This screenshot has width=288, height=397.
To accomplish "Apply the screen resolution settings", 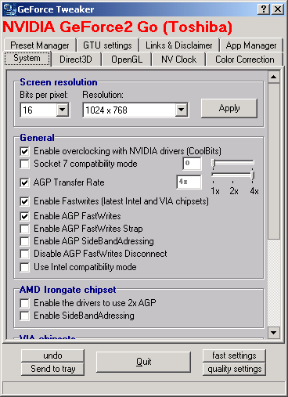I will (229, 108).
